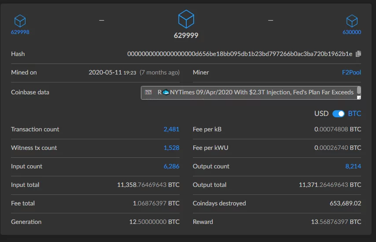
Task: Click the 'Fee per kB' label
Action: pos(207,130)
